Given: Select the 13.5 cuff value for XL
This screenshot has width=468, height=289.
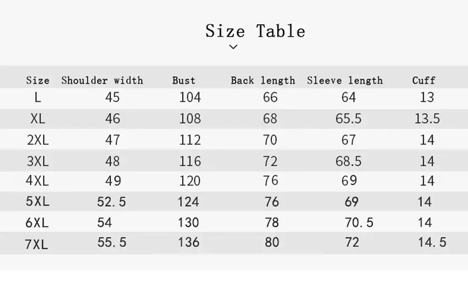Looking at the screenshot, I should point(427,119).
